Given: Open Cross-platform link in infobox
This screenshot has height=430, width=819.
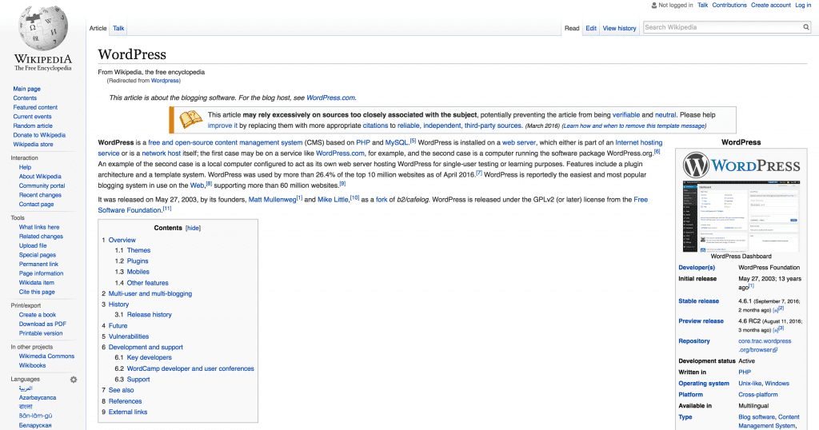Looking at the screenshot, I should tap(758, 395).
